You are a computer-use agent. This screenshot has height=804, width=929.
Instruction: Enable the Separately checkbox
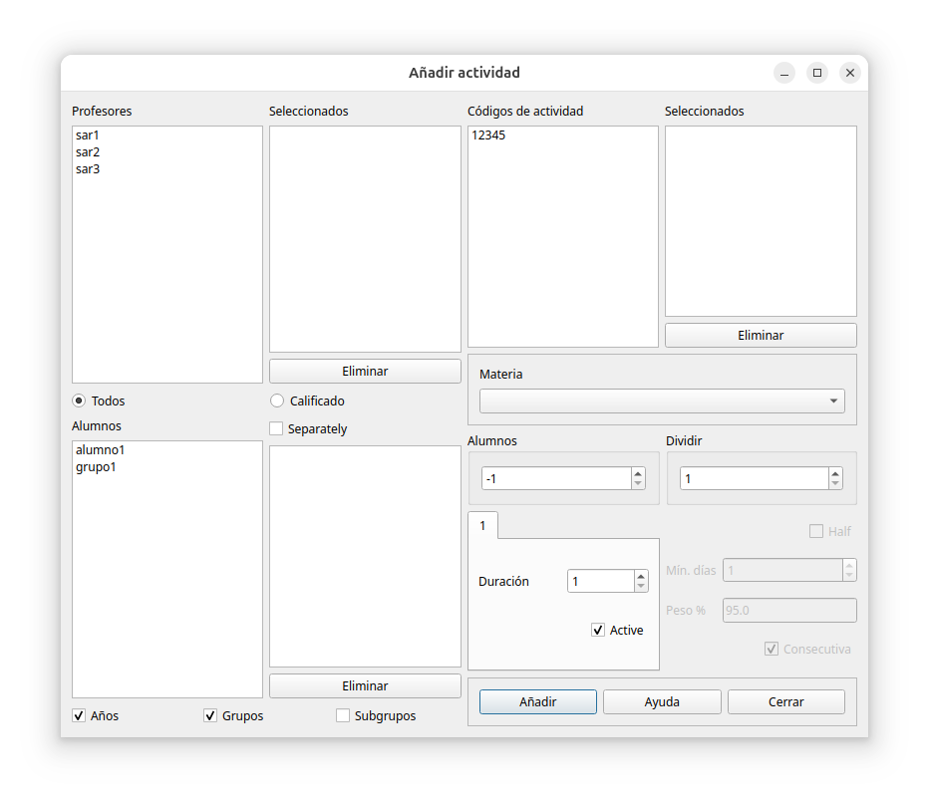(277, 428)
